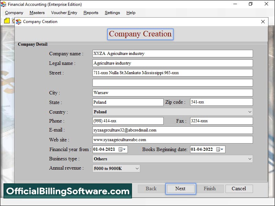The image size is (275, 206).
Task: Focus the E-mail input field
Action: (x=173, y=130)
